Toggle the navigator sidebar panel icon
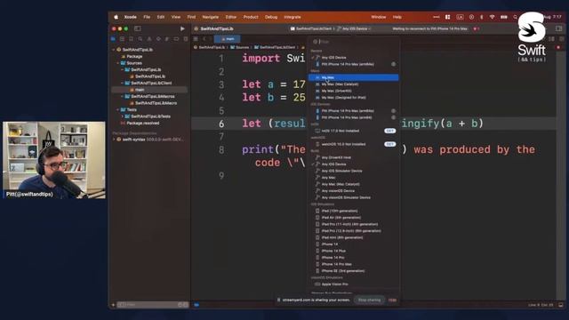 pyautogui.click(x=138, y=28)
